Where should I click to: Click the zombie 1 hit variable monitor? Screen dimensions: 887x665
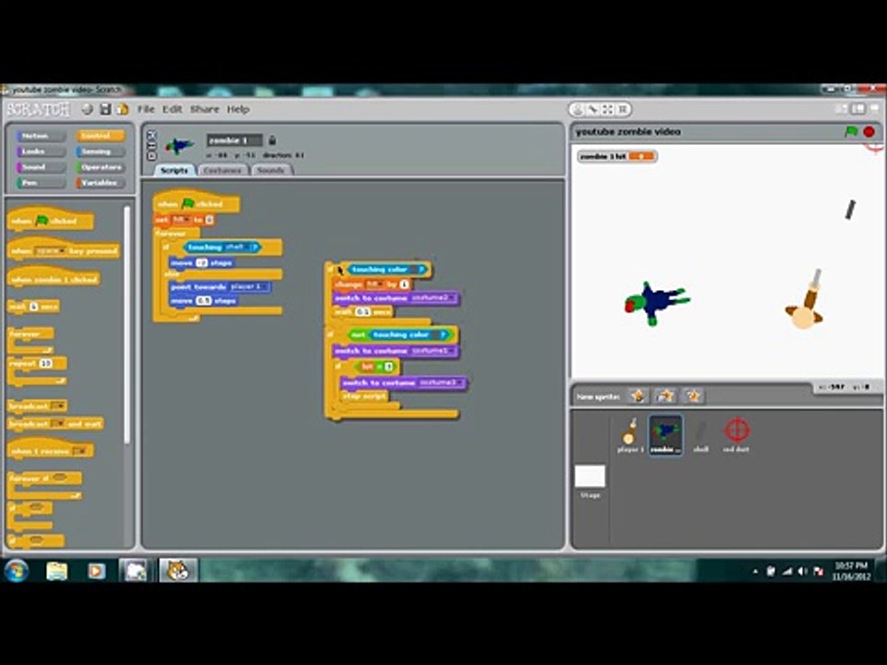616,156
